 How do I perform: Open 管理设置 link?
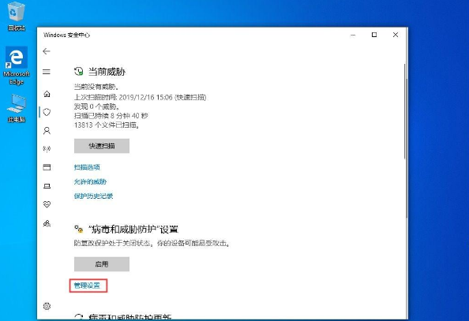[x=87, y=286]
